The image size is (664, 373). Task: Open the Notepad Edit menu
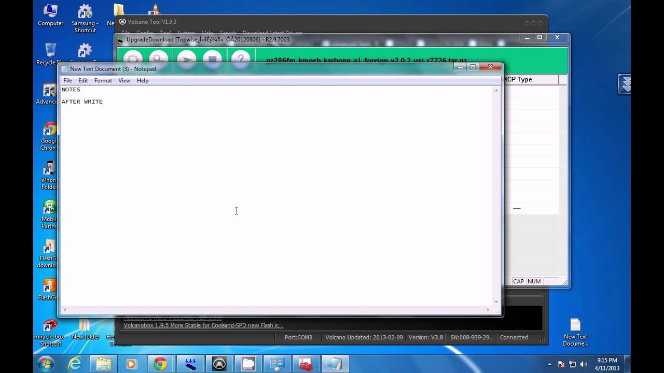[83, 81]
